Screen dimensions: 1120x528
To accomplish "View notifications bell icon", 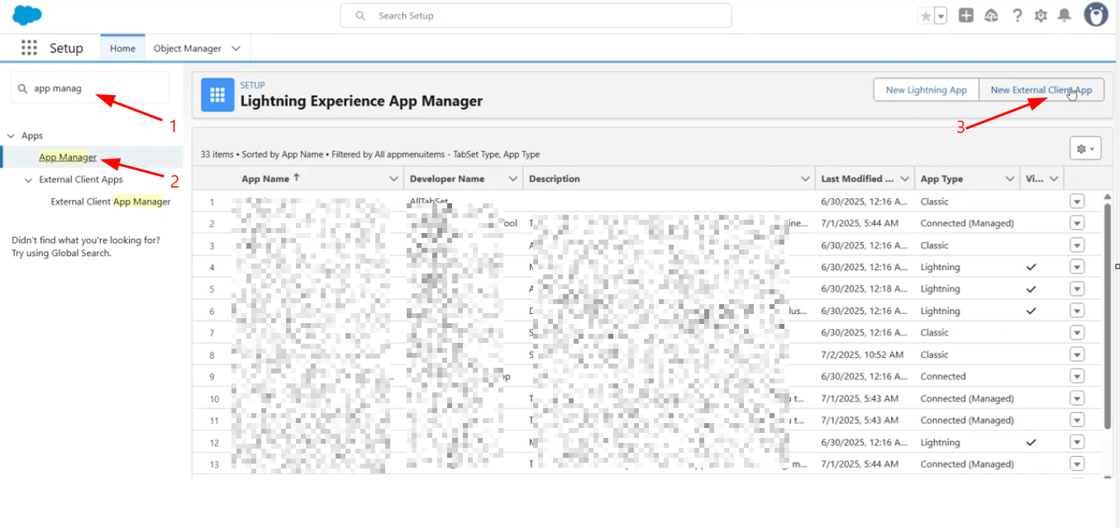I will click(x=1065, y=16).
